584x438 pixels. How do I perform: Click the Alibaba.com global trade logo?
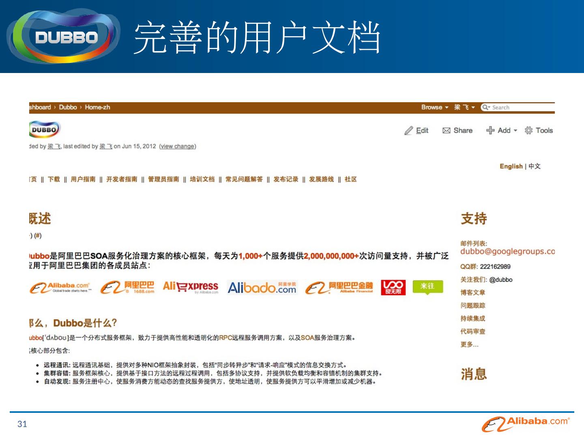coord(60,288)
